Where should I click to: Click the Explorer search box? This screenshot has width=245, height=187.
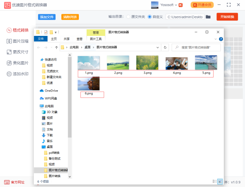(x=198, y=47)
